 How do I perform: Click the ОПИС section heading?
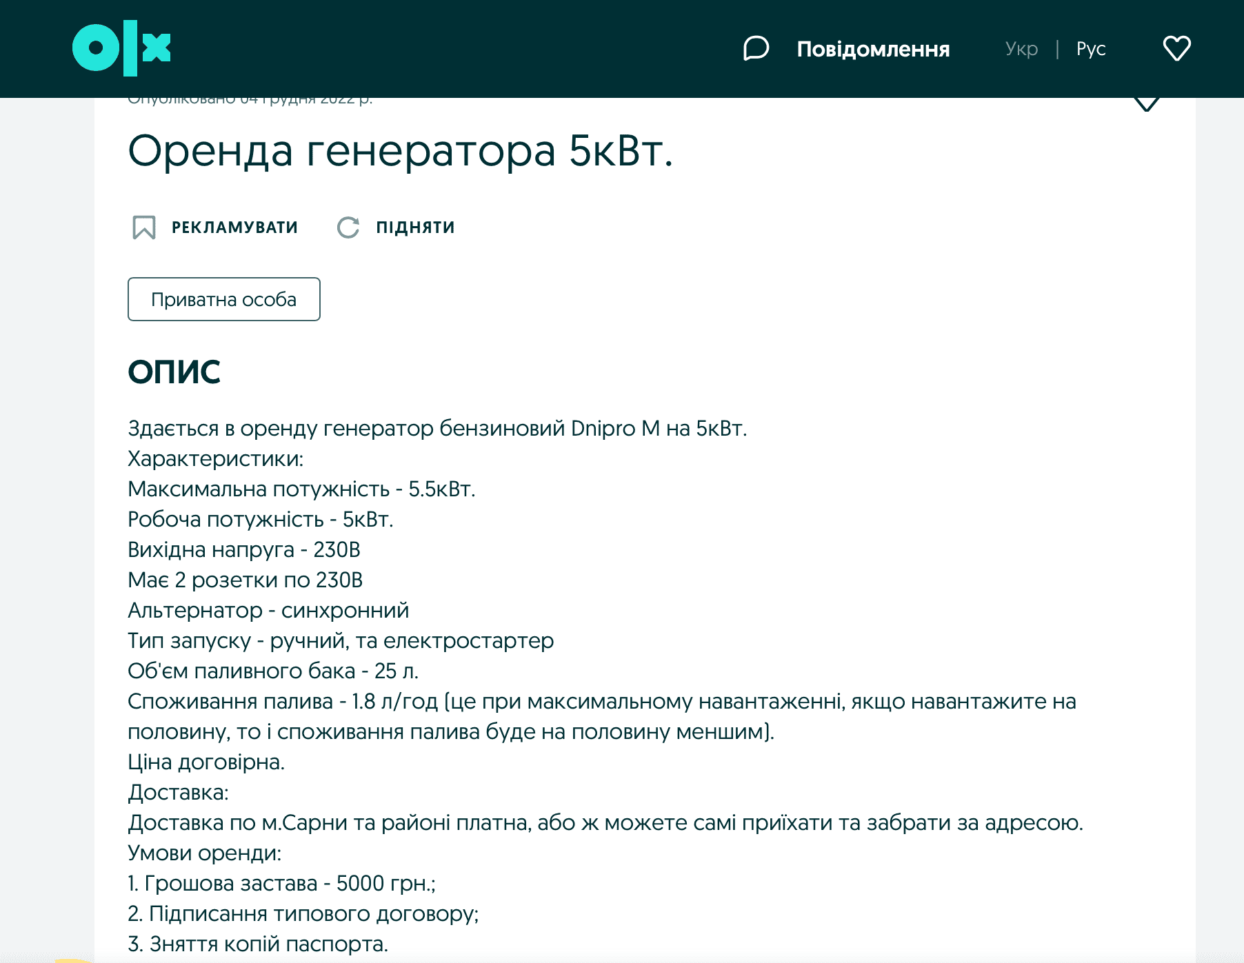click(x=174, y=372)
